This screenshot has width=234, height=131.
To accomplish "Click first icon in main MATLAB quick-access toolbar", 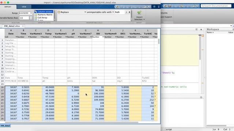I will 166,6.
